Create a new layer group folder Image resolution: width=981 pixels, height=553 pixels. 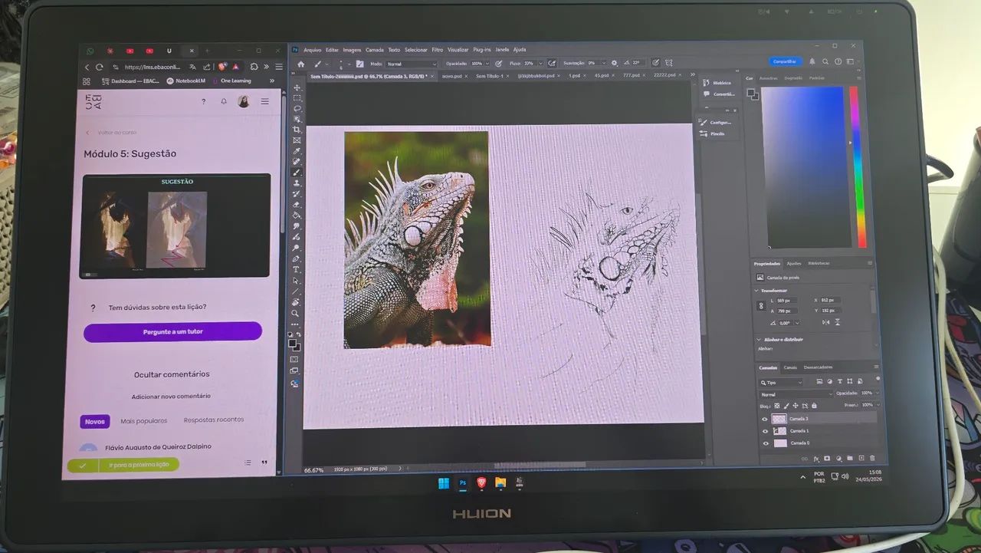pos(850,458)
